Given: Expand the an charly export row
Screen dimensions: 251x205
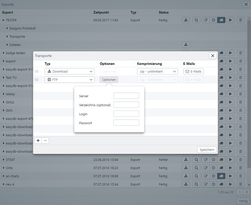Looking at the screenshot, I should pyautogui.click(x=4, y=176).
